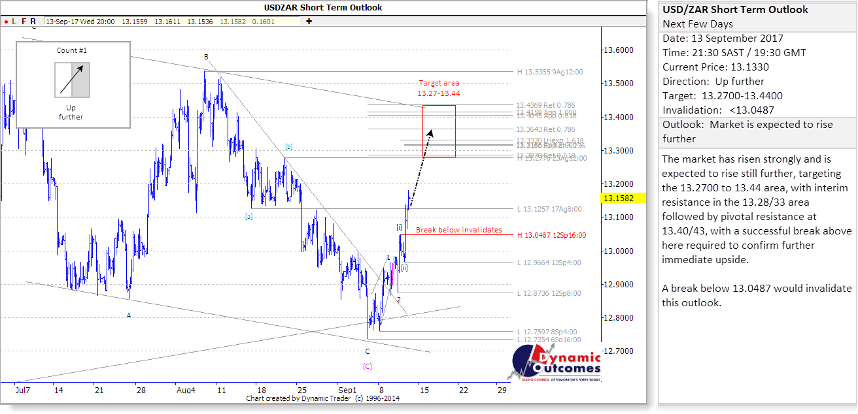Click the low value 13.1536 in data bar

pos(199,22)
